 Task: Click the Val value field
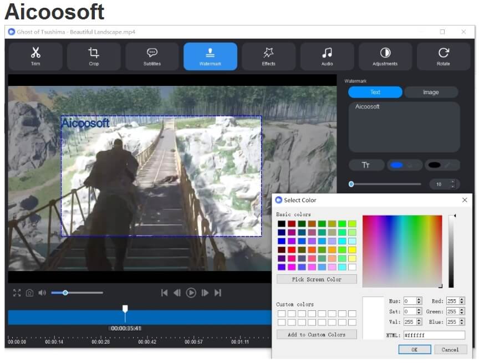(x=410, y=322)
